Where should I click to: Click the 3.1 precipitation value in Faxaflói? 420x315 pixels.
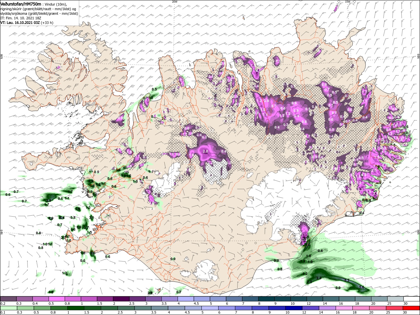pyautogui.click(x=92, y=218)
